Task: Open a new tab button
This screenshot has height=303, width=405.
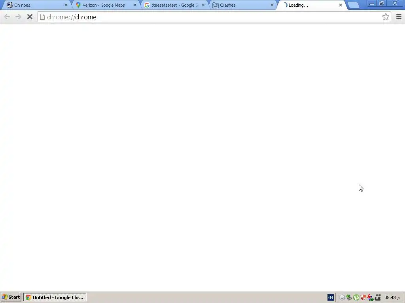Action: click(354, 5)
